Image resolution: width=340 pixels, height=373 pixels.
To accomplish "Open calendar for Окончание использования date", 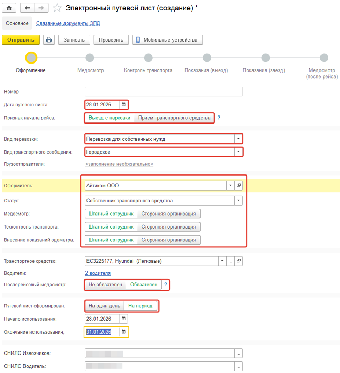I will pos(123,332).
